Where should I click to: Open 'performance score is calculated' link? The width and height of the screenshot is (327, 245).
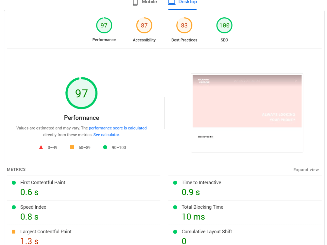pyautogui.click(x=118, y=128)
